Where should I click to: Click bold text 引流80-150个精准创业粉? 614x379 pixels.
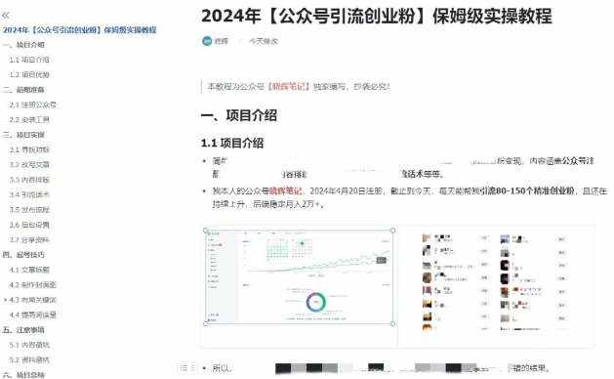527,190
